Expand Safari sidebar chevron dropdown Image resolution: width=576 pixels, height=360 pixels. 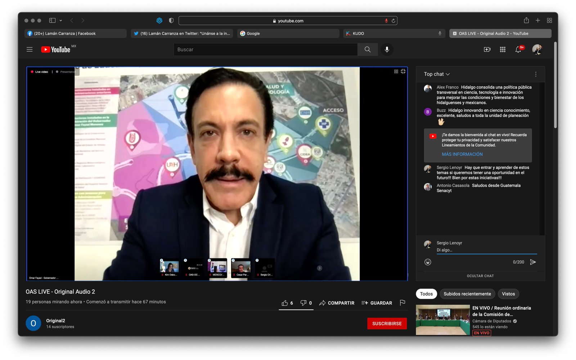61,20
